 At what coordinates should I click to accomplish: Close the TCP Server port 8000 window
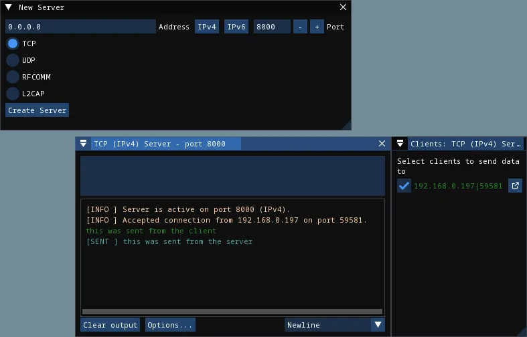(382, 143)
